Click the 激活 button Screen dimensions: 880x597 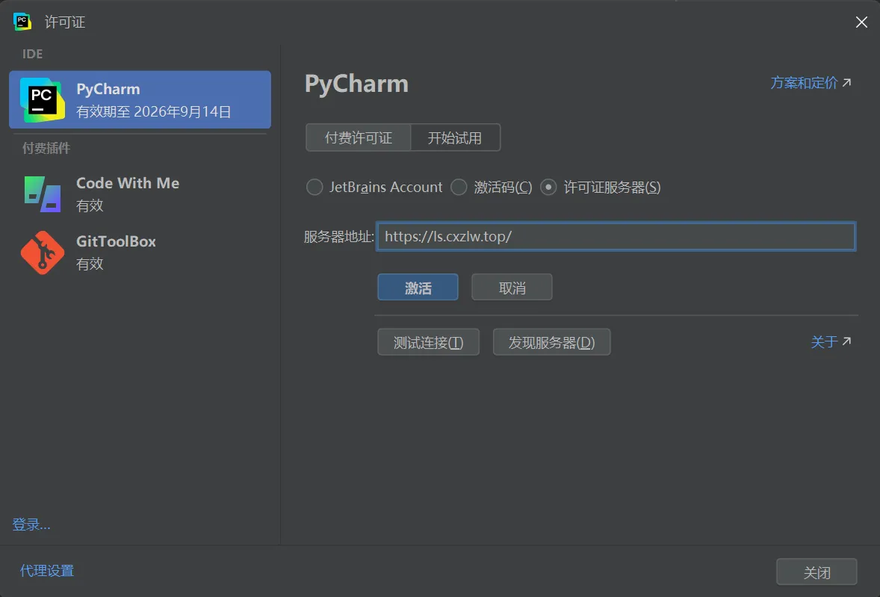(x=418, y=287)
